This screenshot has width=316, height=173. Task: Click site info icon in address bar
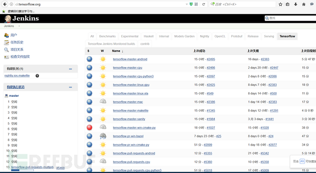pyautogui.click(x=11, y=4)
